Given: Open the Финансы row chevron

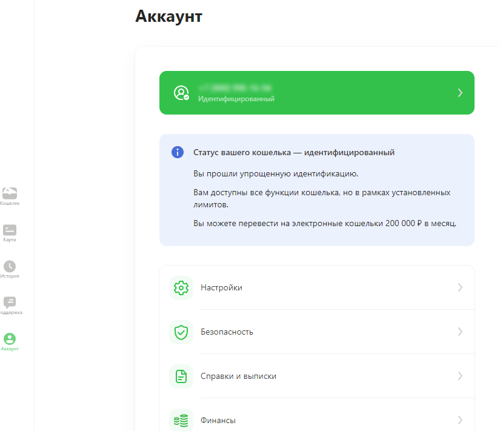Looking at the screenshot, I should click(x=460, y=420).
